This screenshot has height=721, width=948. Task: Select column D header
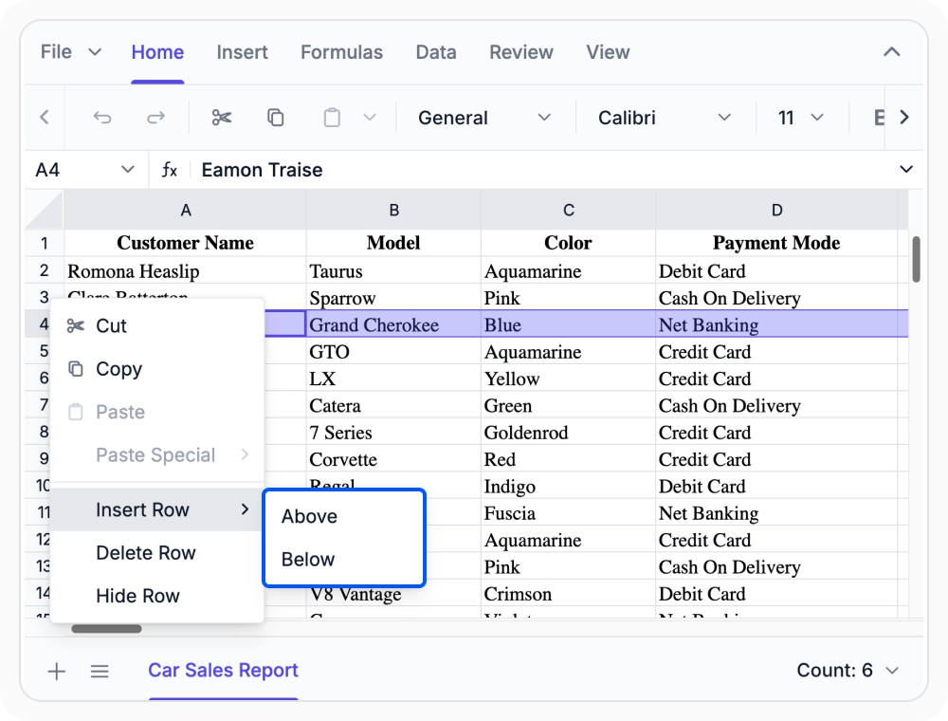[777, 210]
